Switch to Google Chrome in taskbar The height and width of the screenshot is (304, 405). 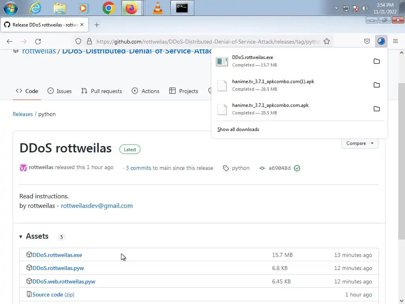(x=108, y=8)
